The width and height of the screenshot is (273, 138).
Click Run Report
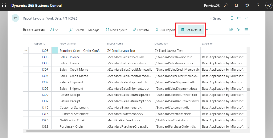tap(165, 30)
